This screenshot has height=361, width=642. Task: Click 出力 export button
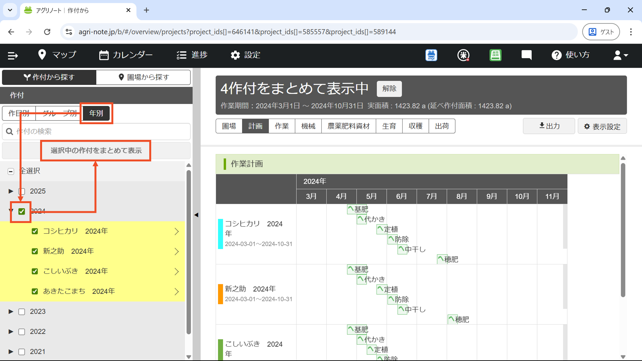pos(549,126)
